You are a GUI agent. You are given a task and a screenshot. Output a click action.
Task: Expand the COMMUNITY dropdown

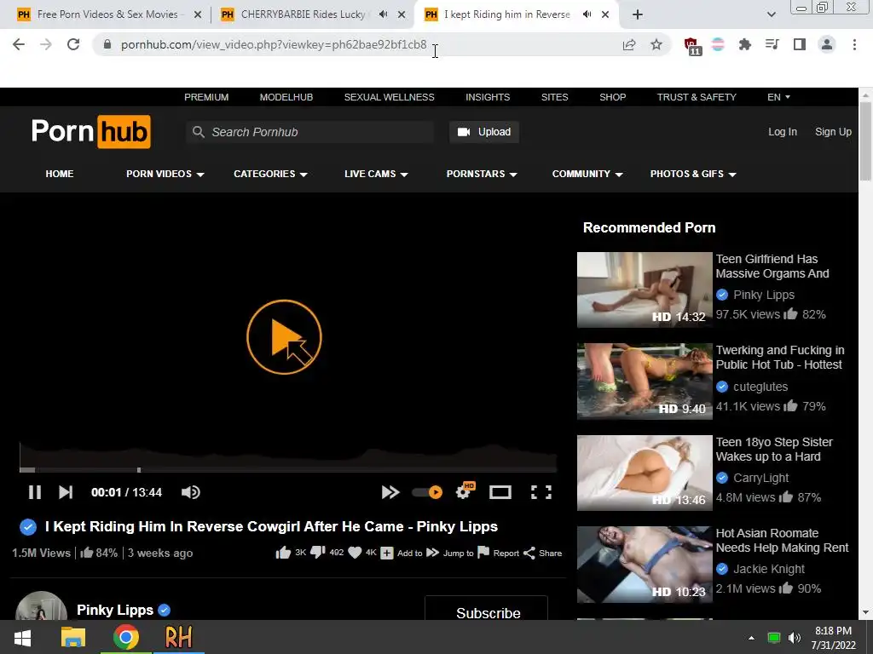click(587, 174)
